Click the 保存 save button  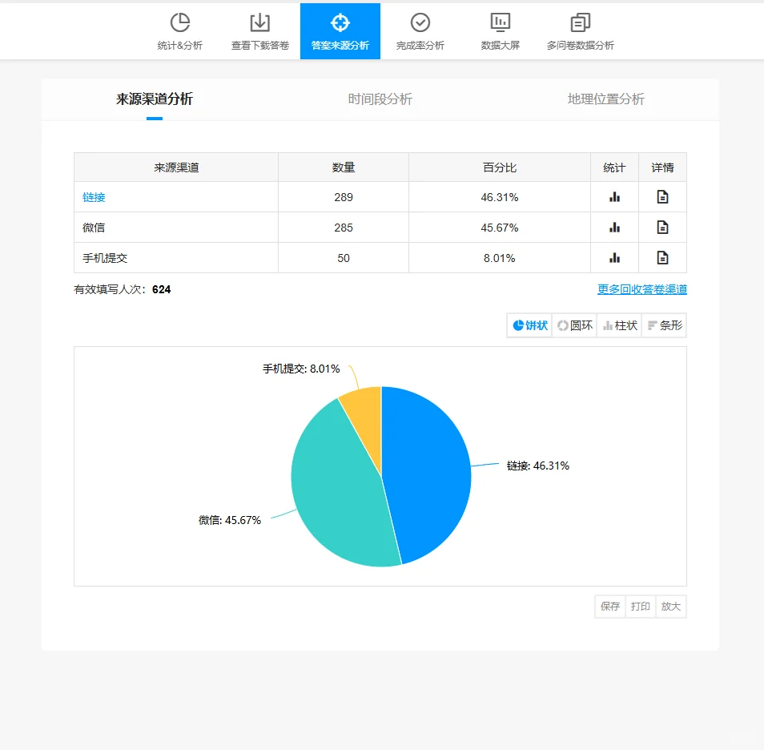pos(609,607)
